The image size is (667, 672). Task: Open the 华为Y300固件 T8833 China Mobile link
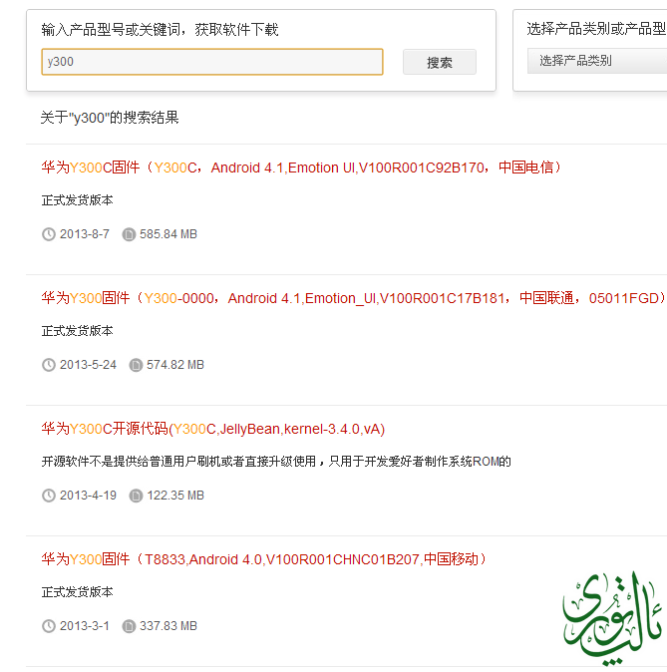(x=264, y=559)
